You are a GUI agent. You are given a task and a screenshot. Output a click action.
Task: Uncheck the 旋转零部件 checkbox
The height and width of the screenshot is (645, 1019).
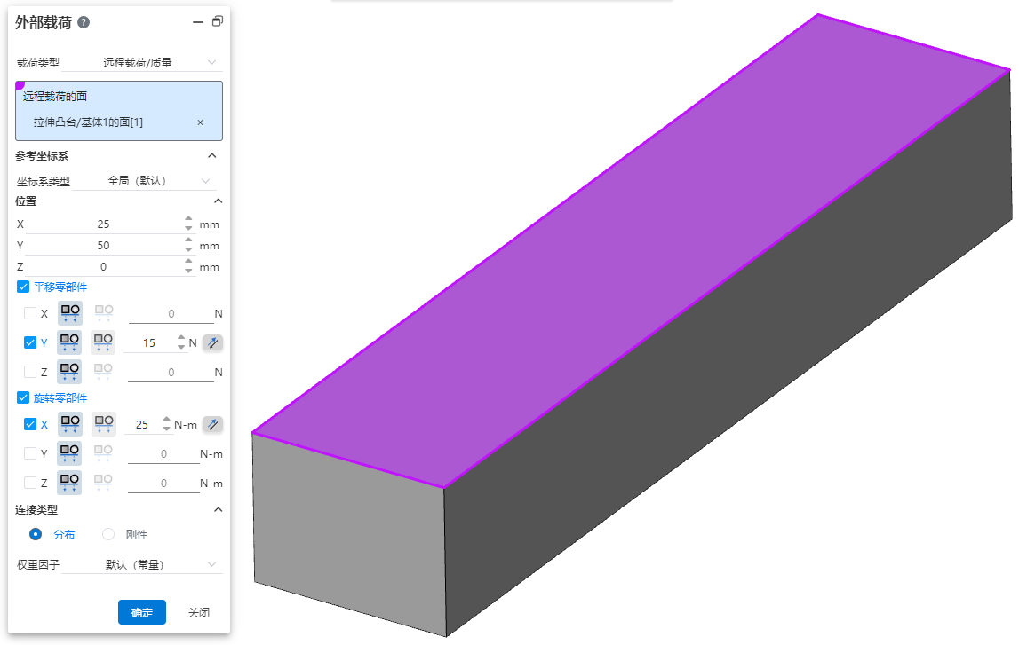point(23,397)
